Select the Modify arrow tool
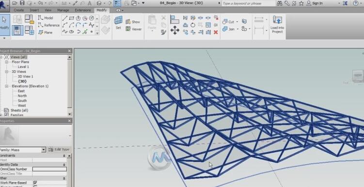Image resolution: width=364 pixels, height=187 pixels. [4, 24]
